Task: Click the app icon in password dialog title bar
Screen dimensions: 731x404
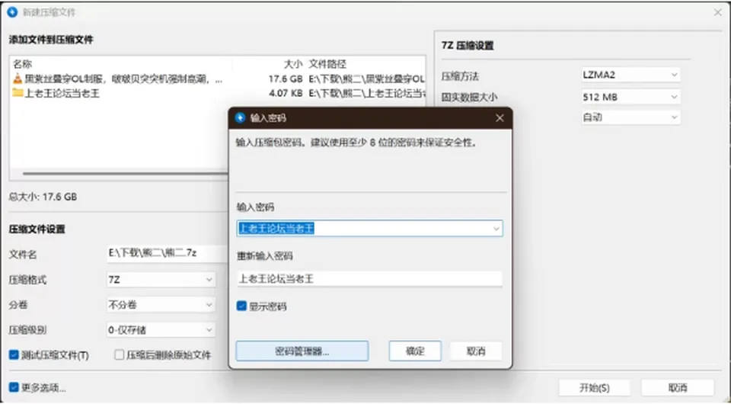Action: (240, 118)
